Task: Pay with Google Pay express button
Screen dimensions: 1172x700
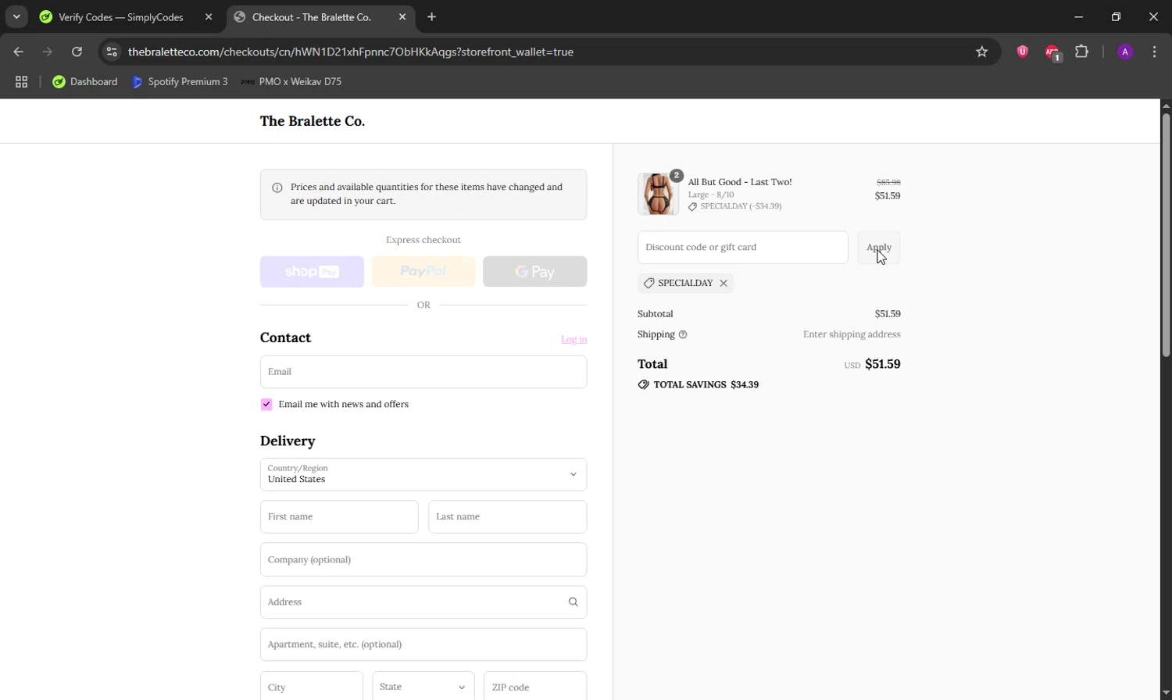Action: pyautogui.click(x=535, y=272)
